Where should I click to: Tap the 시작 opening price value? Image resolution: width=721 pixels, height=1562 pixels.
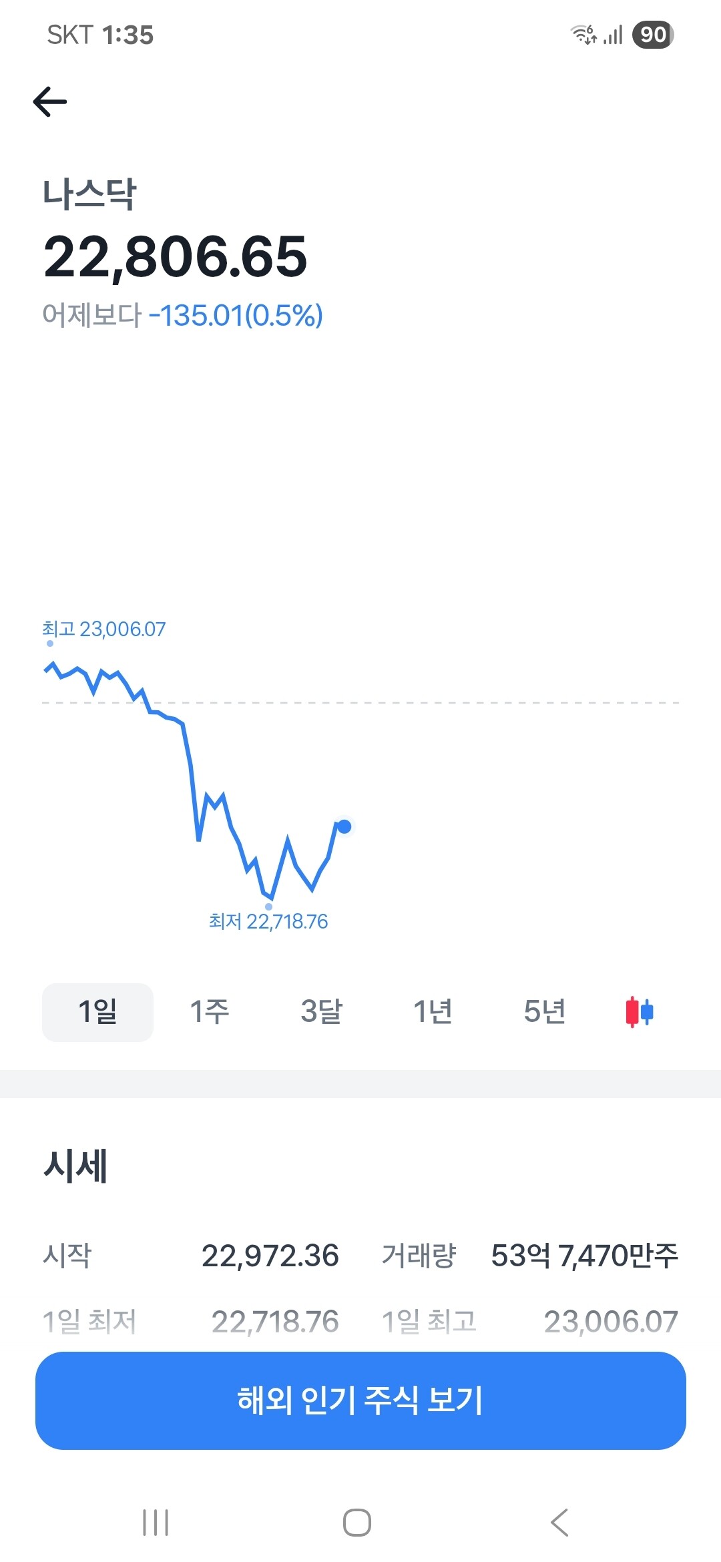coord(270,1256)
